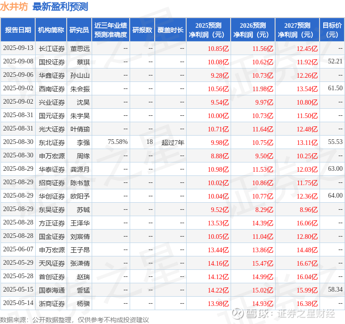Click the 数据来源 disclaimer footer text
The width and height of the screenshot is (345, 324).
tap(75, 320)
